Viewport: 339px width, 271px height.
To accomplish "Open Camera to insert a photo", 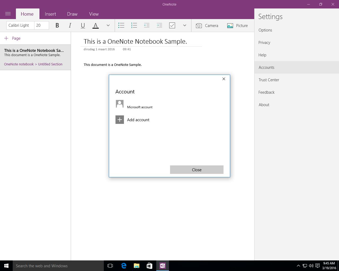I will [207, 25].
